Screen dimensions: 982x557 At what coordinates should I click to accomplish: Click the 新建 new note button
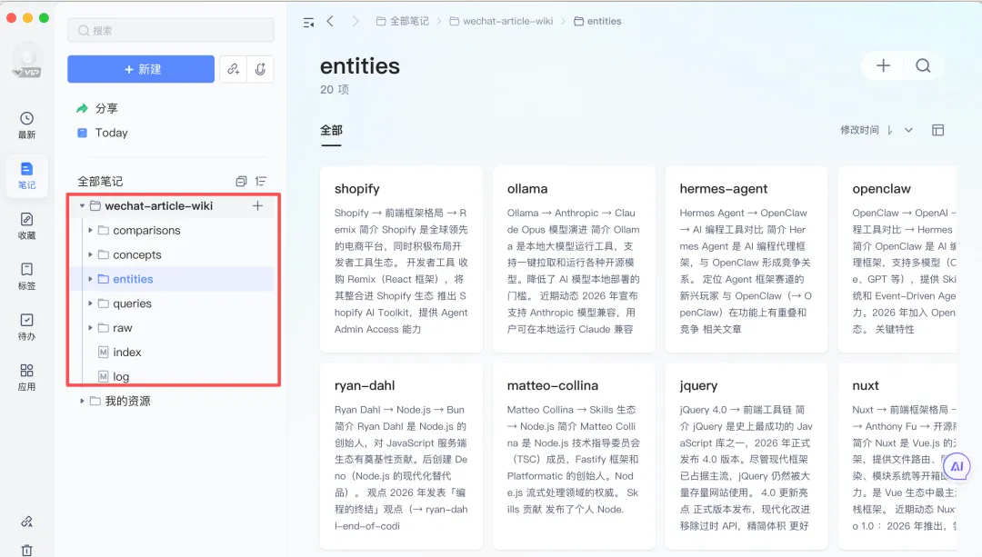click(x=141, y=69)
